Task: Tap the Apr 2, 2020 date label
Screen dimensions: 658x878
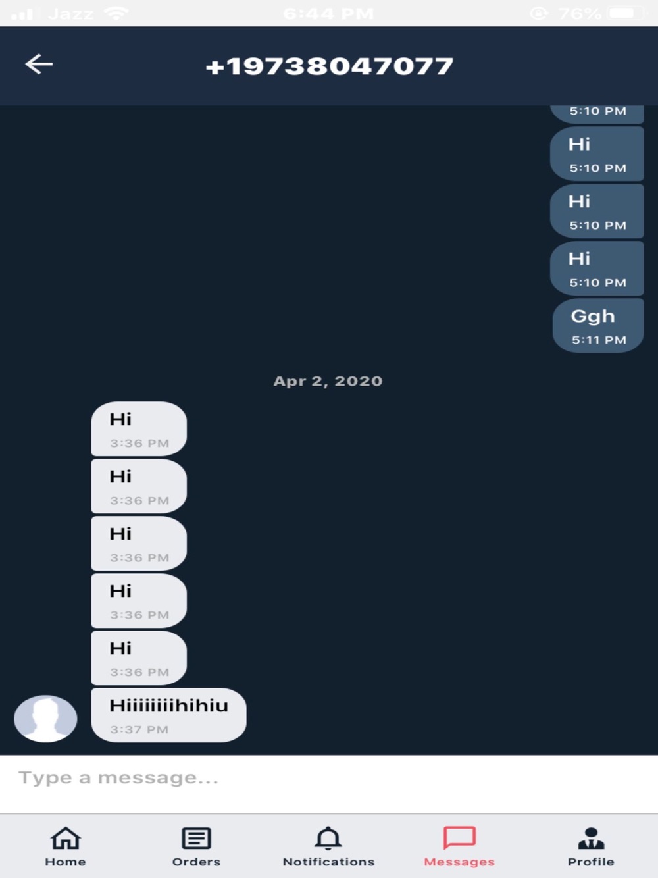Action: pyautogui.click(x=328, y=381)
